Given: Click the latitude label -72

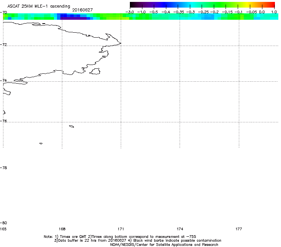Looking at the screenshot, I should (3, 44).
